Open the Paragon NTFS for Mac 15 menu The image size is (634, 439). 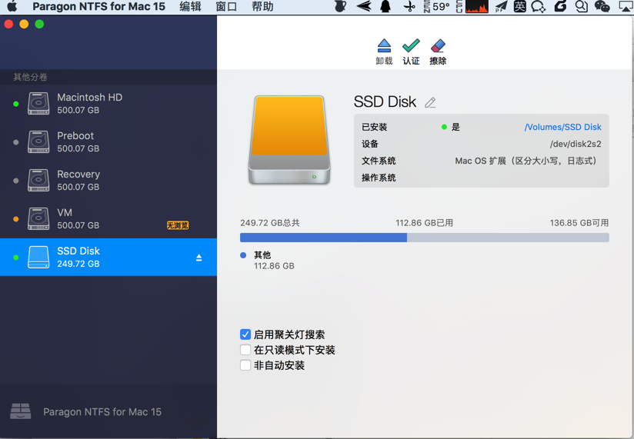pyautogui.click(x=98, y=6)
